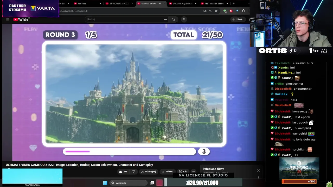Dislike the video with the thumbs-down icon
Viewport: 333px width, 187px height.
click(x=133, y=172)
